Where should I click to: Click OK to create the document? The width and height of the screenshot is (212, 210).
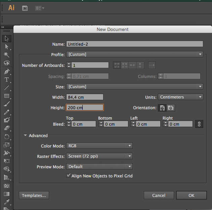click(x=191, y=195)
